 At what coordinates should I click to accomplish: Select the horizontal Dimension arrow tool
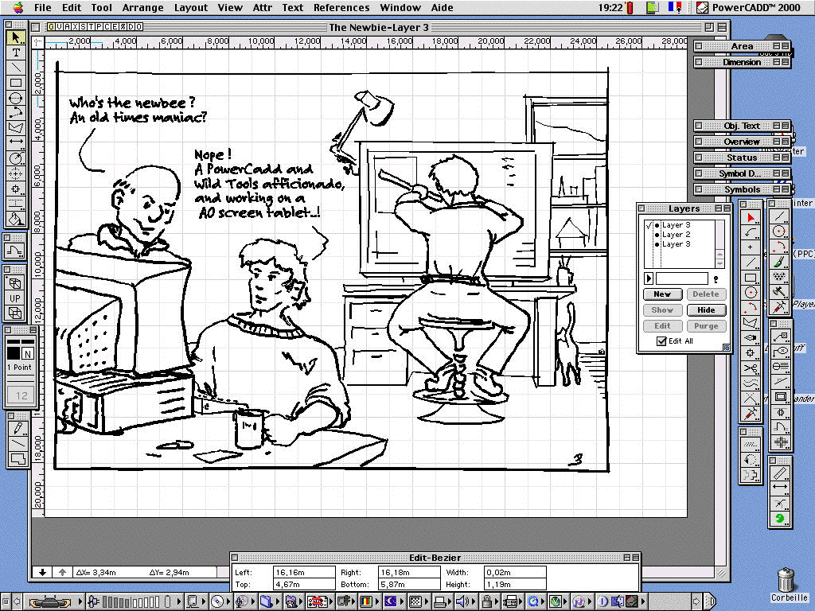[16, 143]
